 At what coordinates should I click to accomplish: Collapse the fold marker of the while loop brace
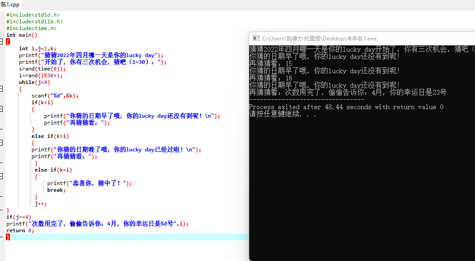tap(1, 89)
